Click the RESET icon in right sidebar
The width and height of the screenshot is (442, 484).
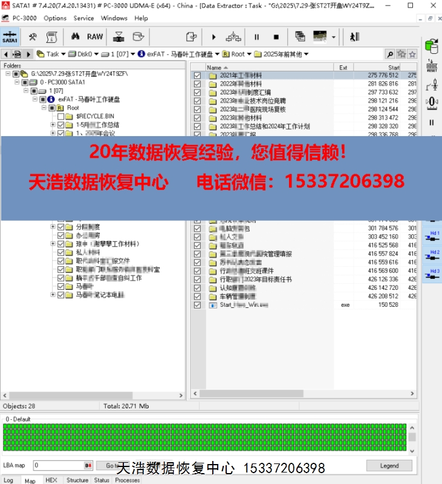click(x=432, y=66)
